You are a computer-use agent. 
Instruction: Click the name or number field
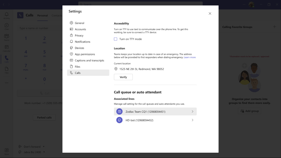pyautogui.click(x=39, y=28)
